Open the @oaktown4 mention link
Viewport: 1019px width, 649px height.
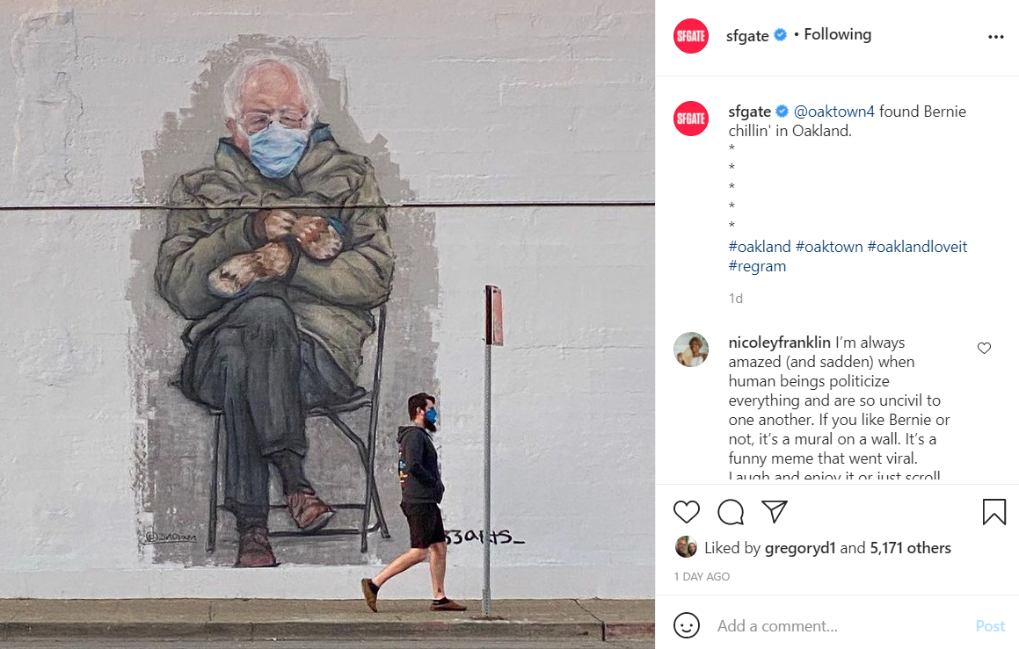[833, 112]
